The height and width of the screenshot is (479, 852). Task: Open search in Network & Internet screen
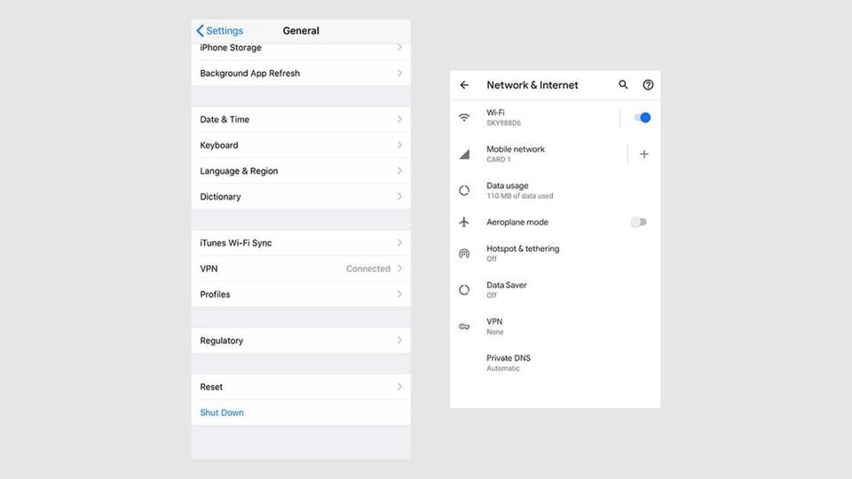[x=623, y=85]
